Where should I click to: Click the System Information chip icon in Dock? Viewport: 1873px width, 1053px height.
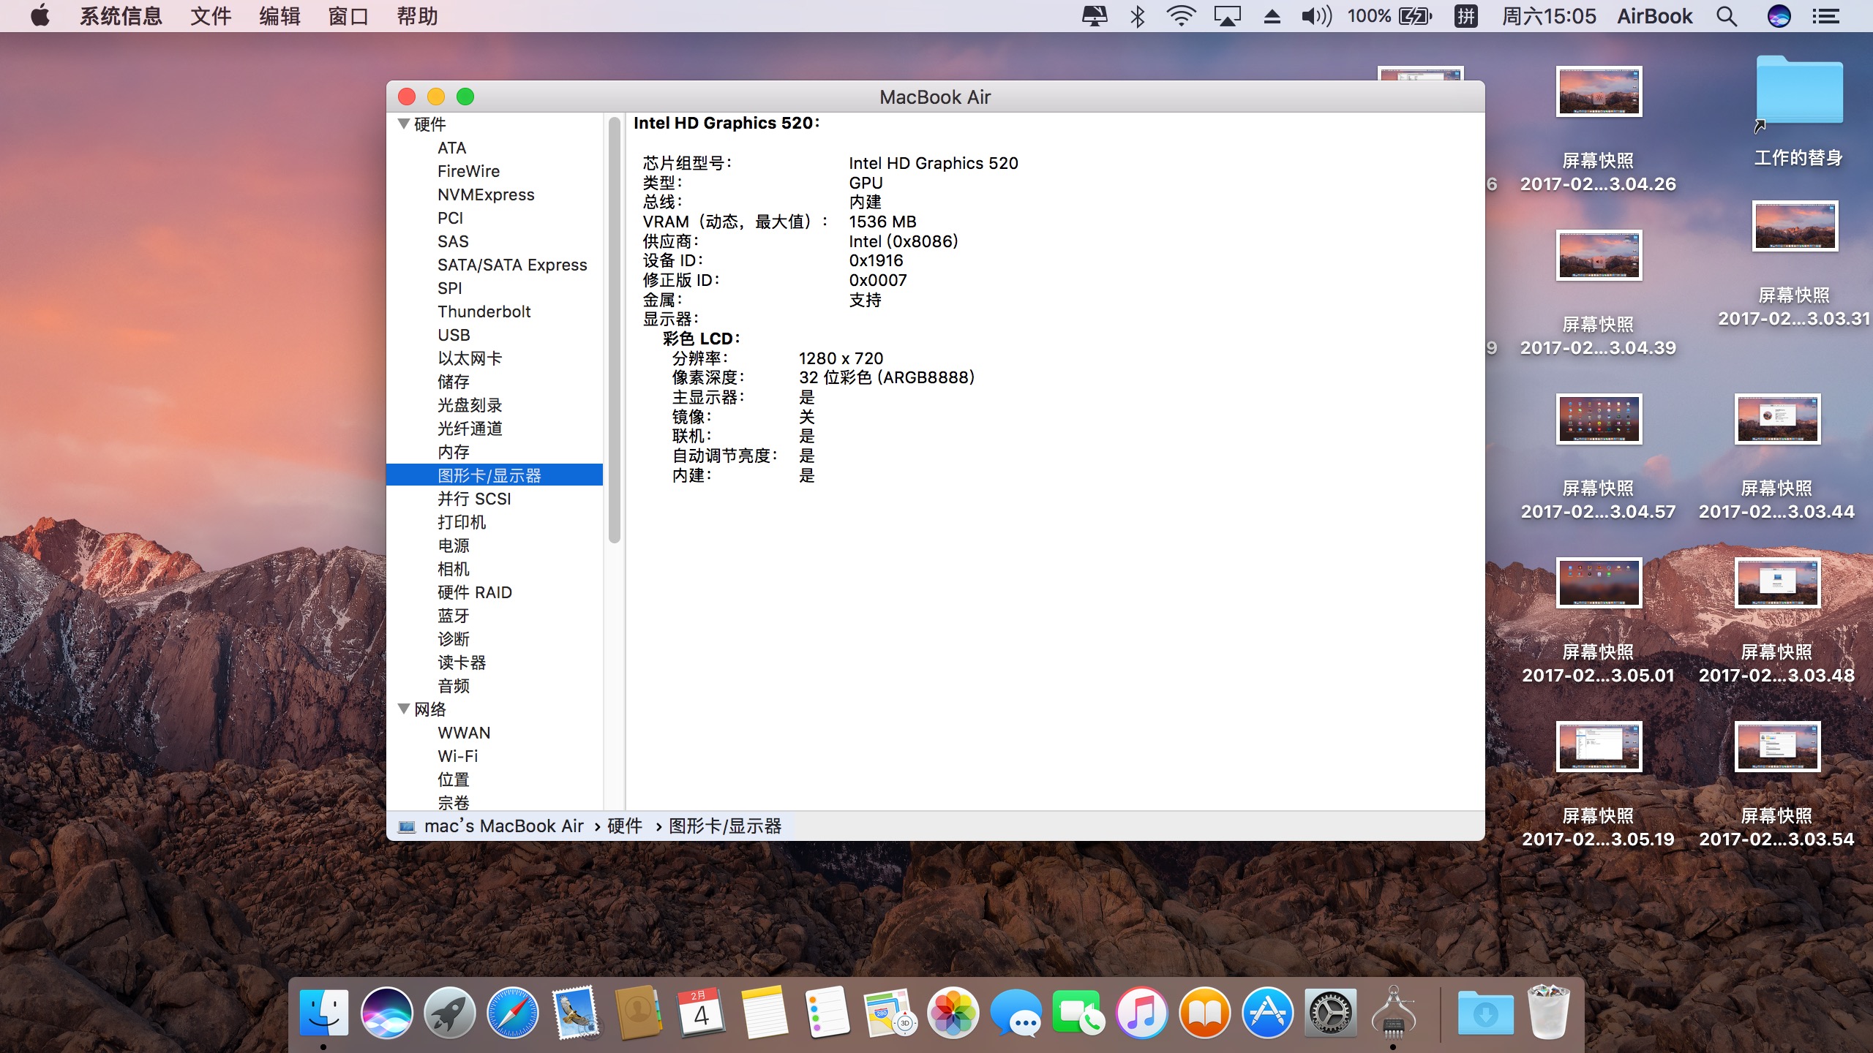tap(1393, 1013)
